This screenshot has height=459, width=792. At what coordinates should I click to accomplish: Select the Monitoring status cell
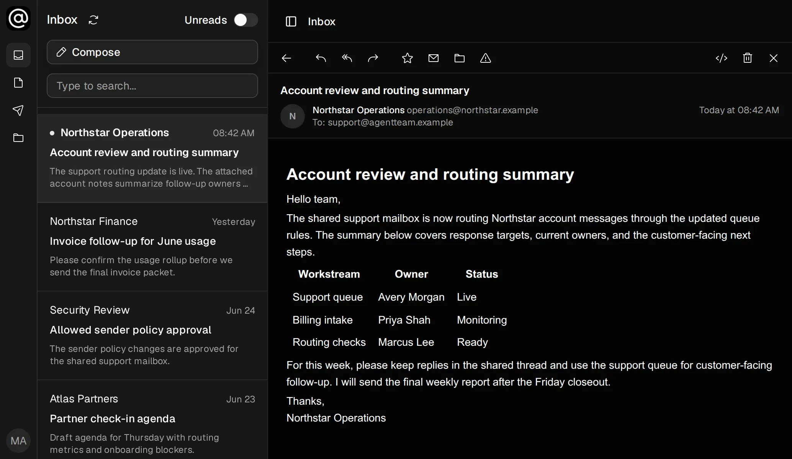click(482, 320)
